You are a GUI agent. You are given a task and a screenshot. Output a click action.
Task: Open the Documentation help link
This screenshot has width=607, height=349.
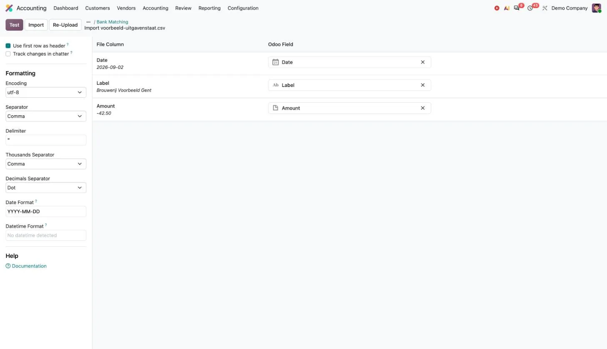[29, 266]
